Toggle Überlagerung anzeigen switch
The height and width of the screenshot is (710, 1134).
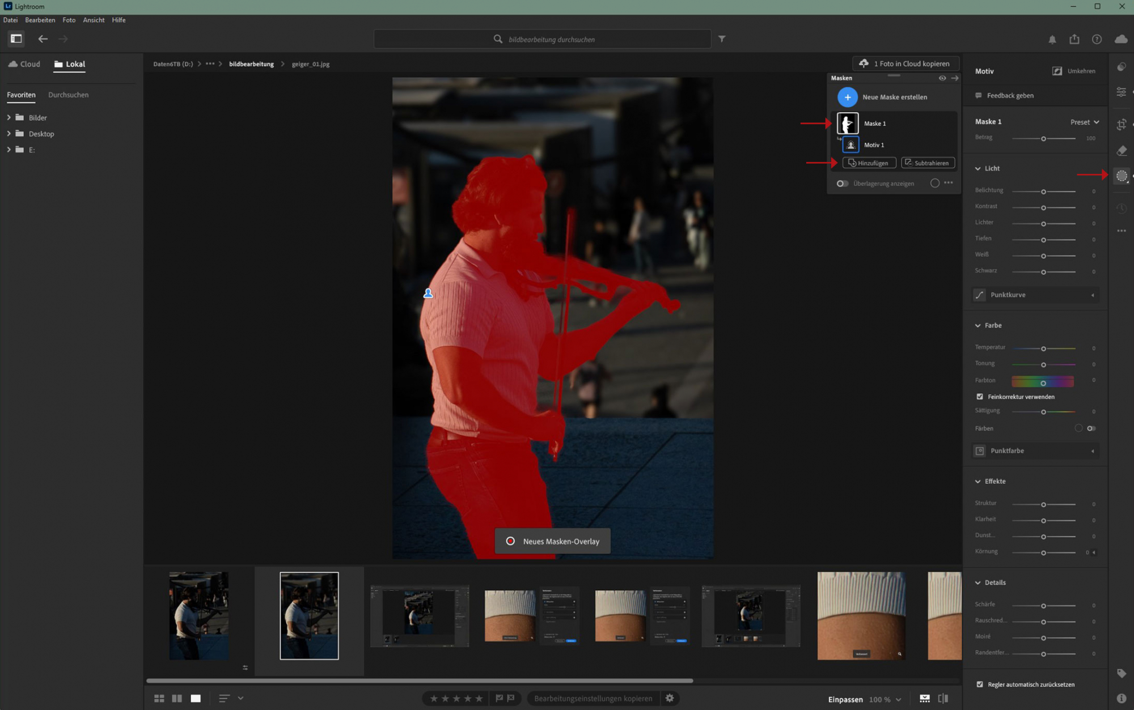843,184
